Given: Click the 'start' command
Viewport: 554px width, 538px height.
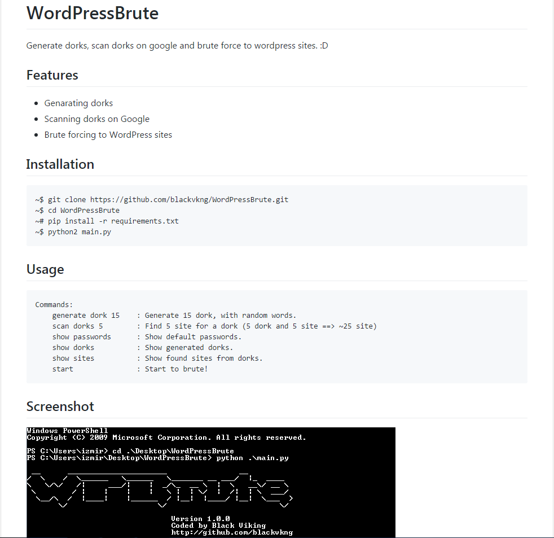Looking at the screenshot, I should [63, 369].
